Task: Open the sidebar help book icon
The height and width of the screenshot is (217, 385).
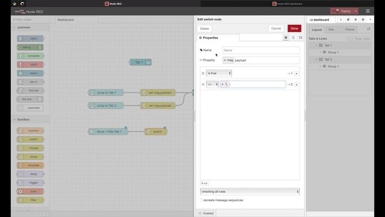Action: click(x=348, y=20)
